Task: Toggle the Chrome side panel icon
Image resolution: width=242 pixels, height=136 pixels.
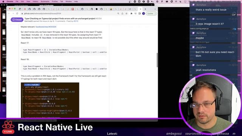Action: click(140, 14)
